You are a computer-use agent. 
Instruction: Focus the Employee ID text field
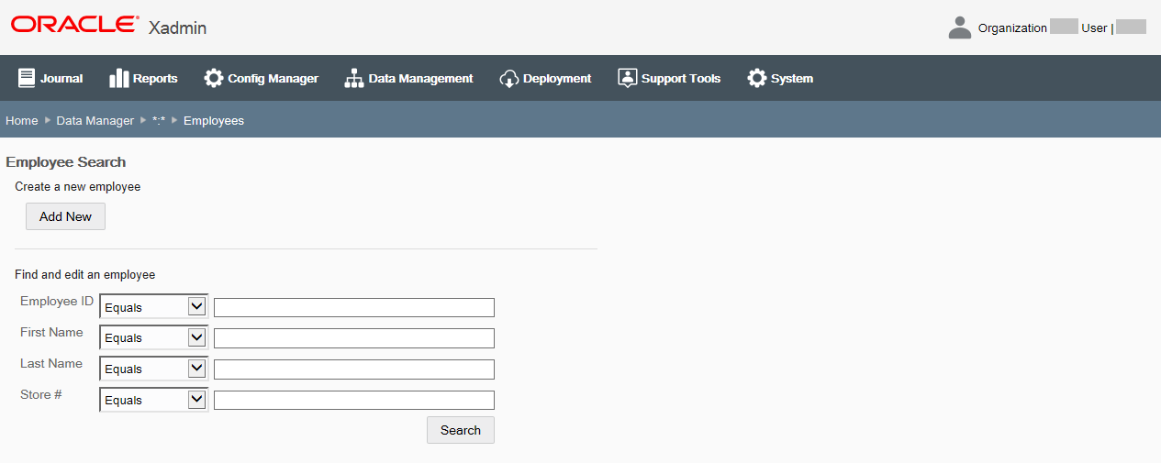tap(354, 307)
